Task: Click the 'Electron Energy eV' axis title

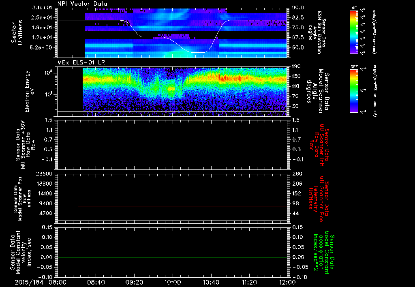Action: 30,91
